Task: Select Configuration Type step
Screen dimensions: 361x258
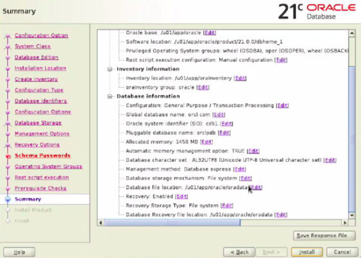Action: pos(39,90)
